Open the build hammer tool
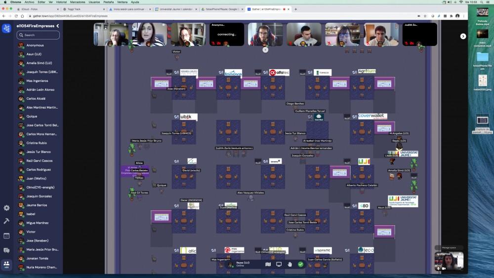This screenshot has height=278, width=494. [6, 221]
